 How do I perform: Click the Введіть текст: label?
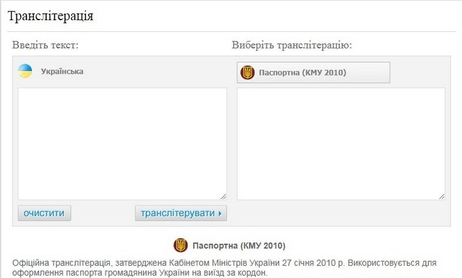click(45, 45)
